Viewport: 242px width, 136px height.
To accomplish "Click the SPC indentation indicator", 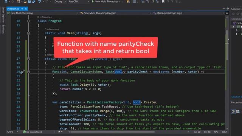I will click(216, 132).
